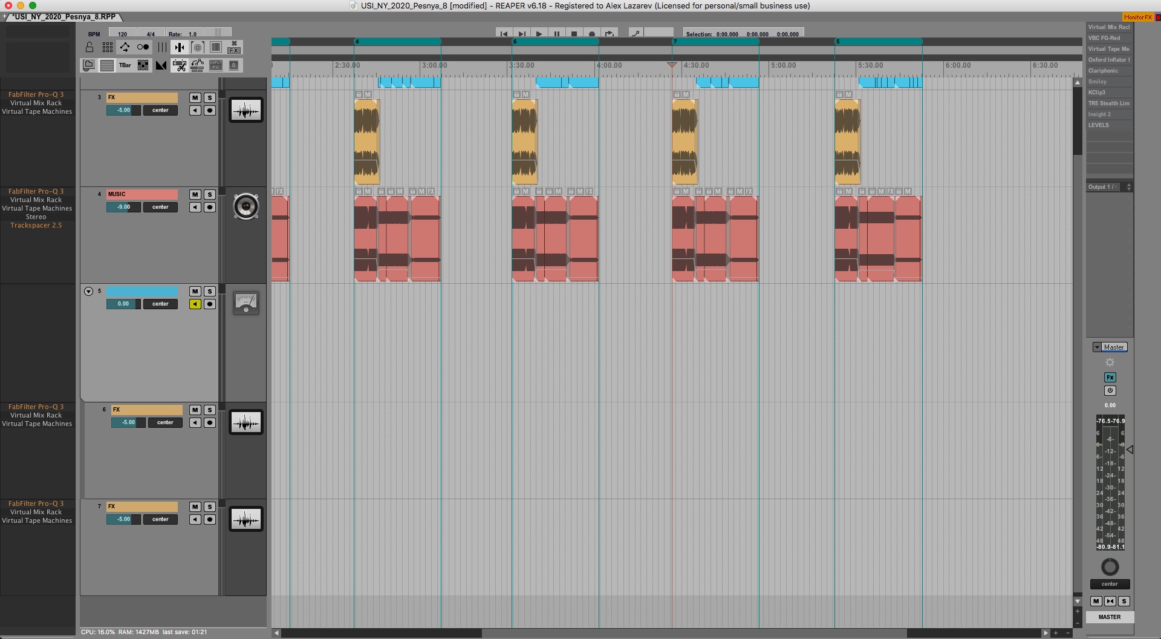
Task: Solo the MUSIC track
Action: click(x=210, y=194)
